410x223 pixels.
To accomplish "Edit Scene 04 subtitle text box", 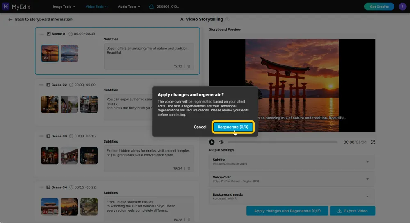I will pyautogui.click(x=149, y=210).
